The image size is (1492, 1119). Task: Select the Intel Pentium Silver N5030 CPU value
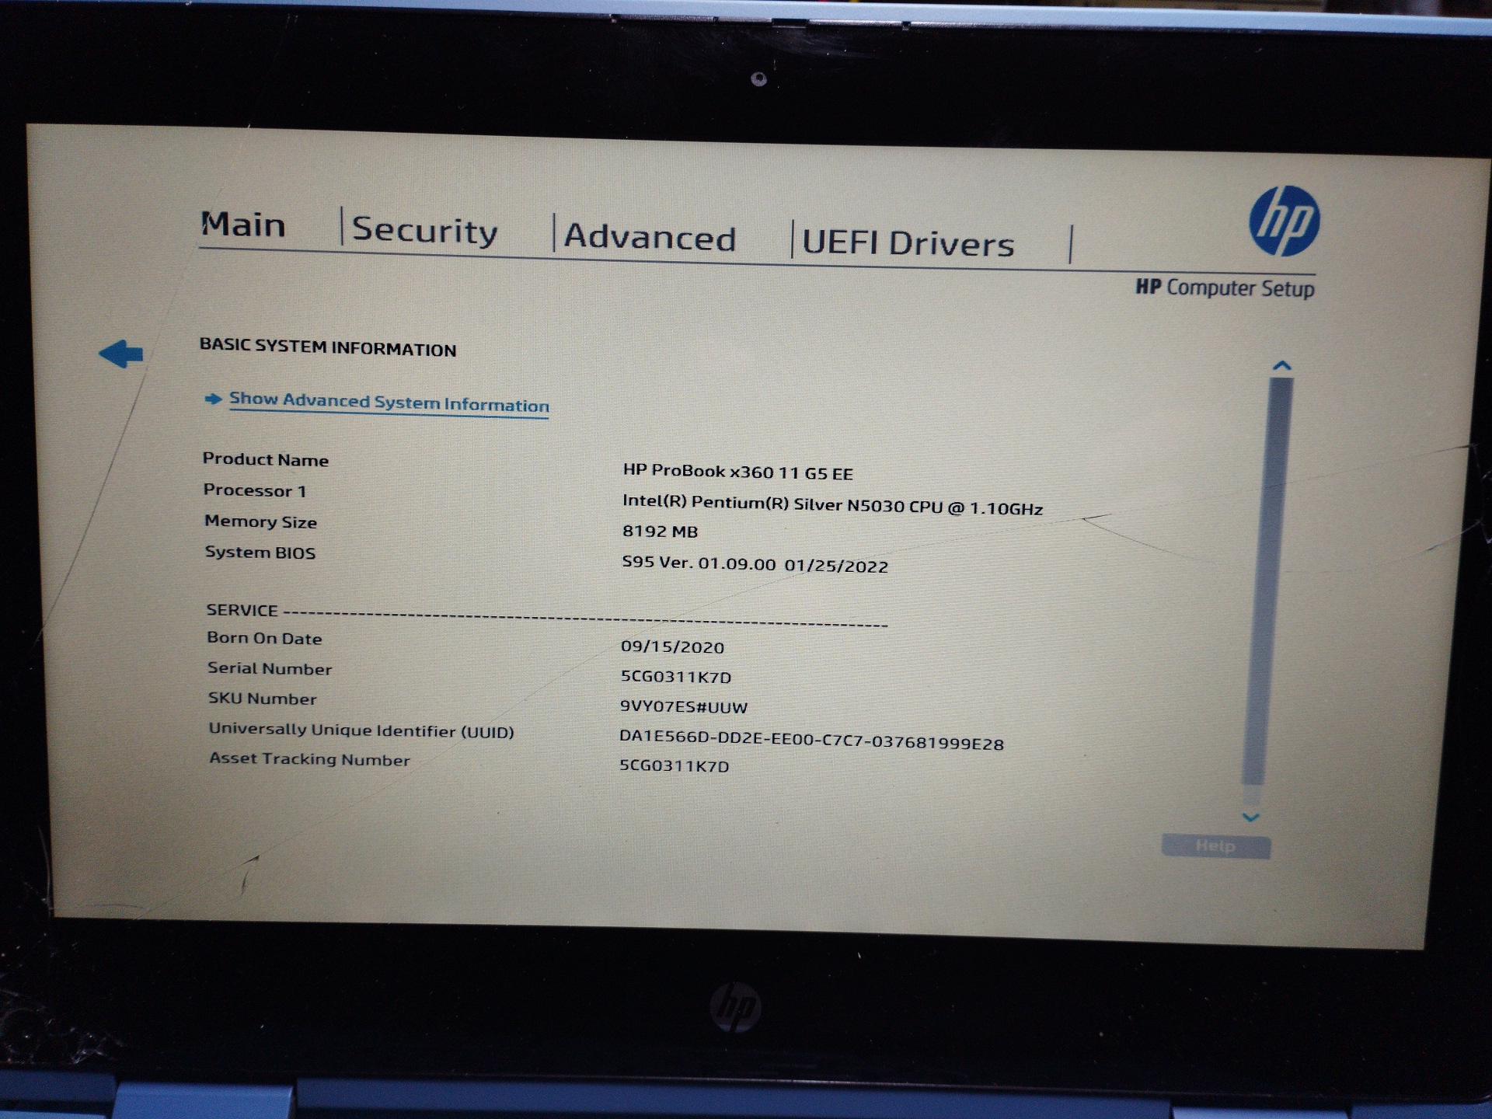coord(832,505)
